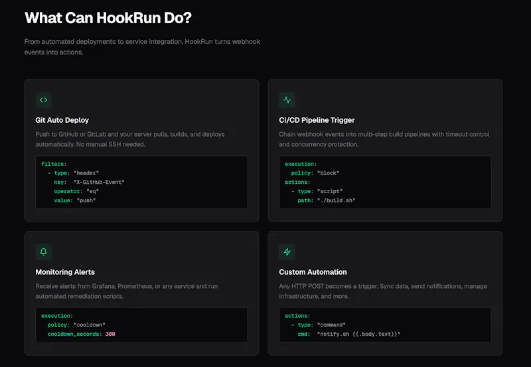The image size is (531, 367).
Task: Click the 'operator: "eq"' code line
Action: point(76,191)
